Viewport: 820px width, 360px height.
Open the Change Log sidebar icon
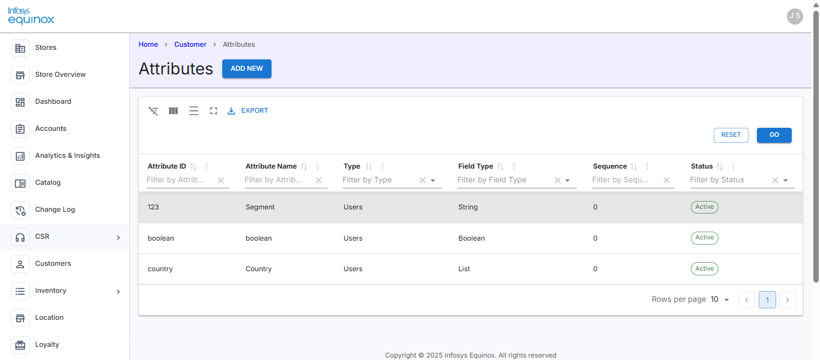pos(20,209)
